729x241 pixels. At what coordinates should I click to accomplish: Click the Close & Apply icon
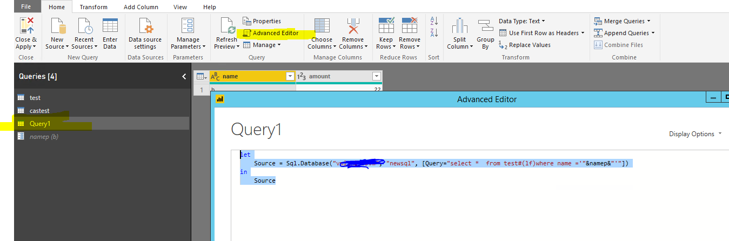point(26,25)
